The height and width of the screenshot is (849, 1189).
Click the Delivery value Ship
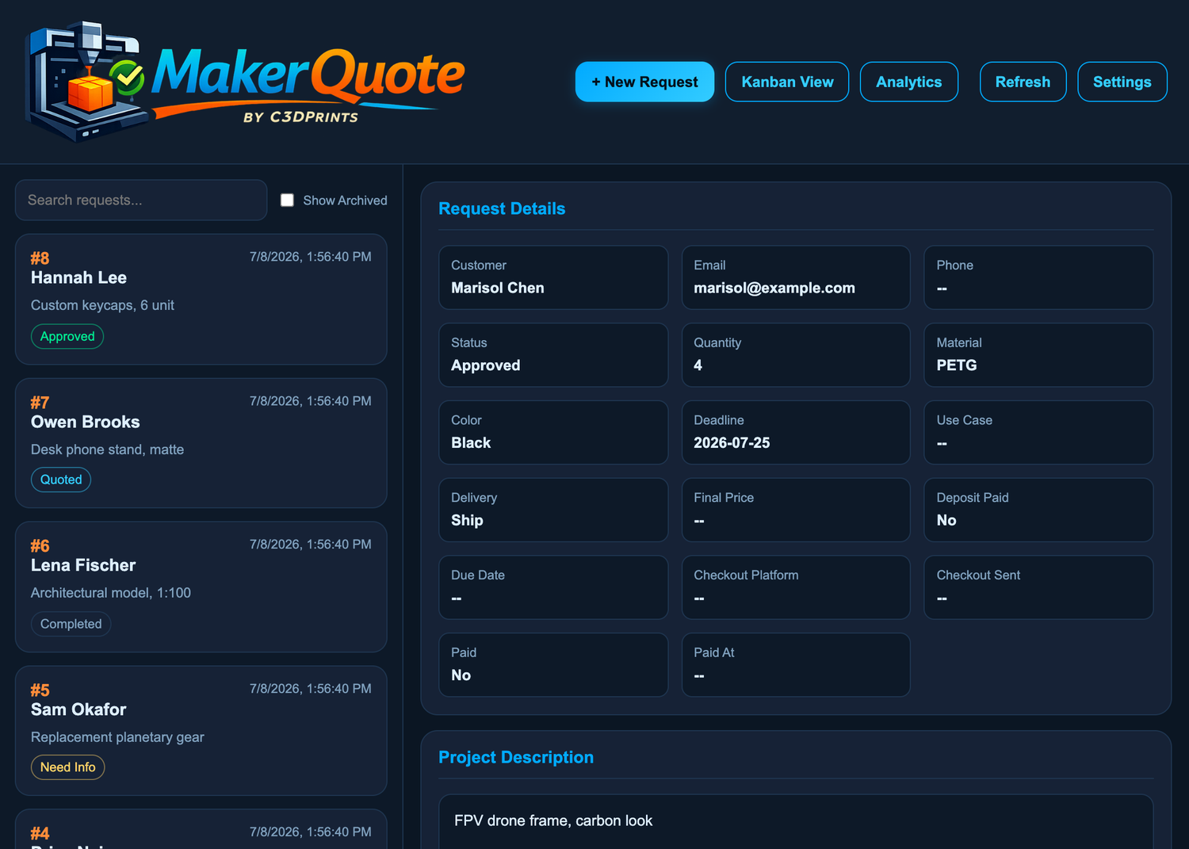(467, 521)
